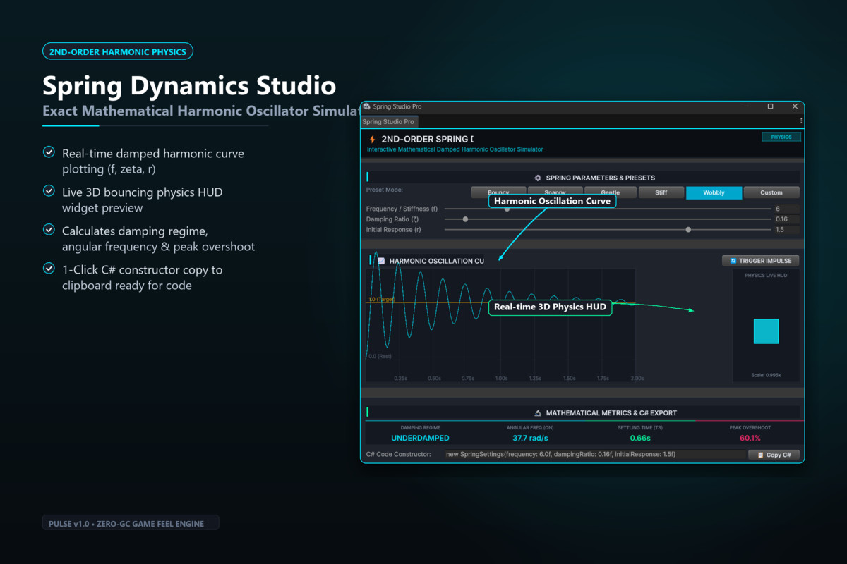This screenshot has width=847, height=564.
Task: Maximize the Spring Studio Pro window
Action: point(770,106)
